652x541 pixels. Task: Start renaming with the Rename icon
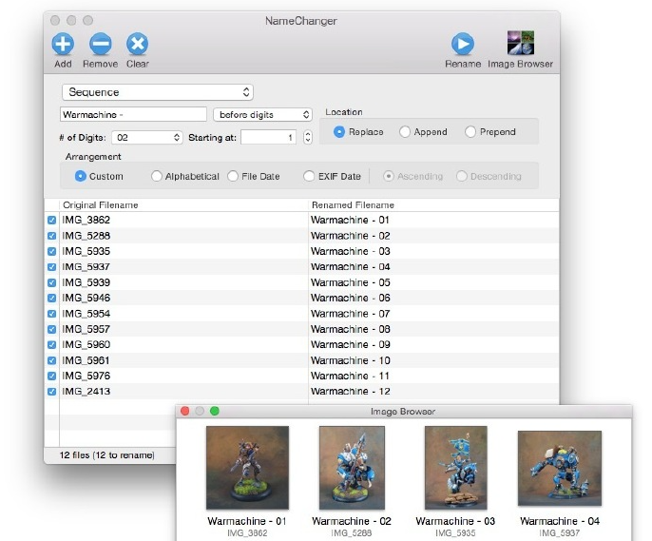click(463, 44)
